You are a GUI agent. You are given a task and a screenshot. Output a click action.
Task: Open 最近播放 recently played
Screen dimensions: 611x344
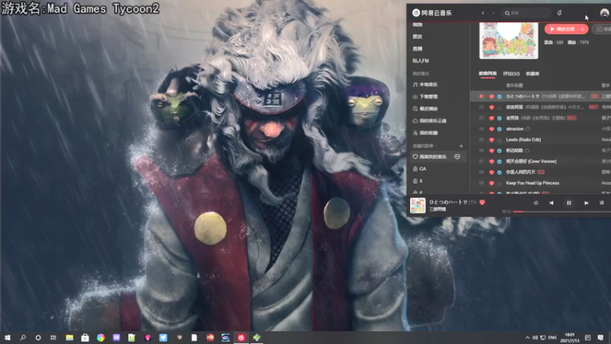click(x=425, y=109)
